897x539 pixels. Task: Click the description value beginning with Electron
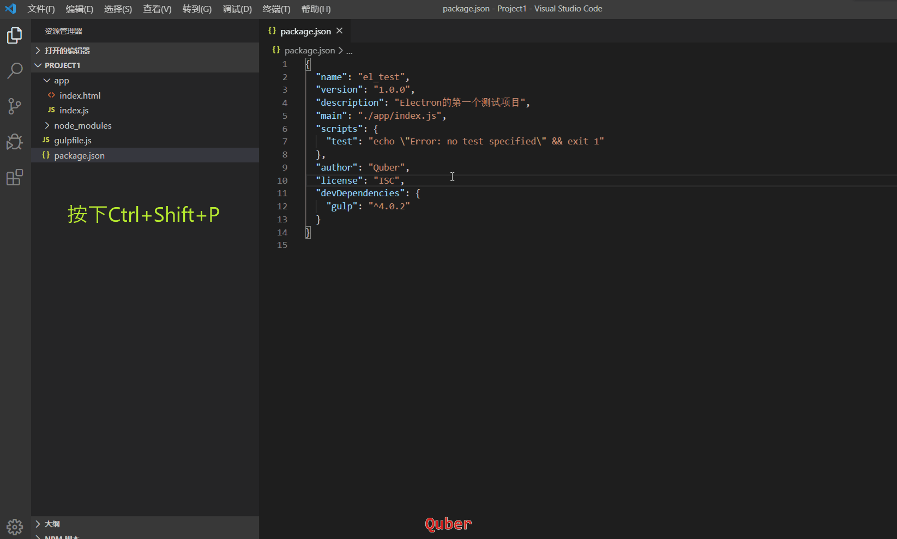click(460, 102)
